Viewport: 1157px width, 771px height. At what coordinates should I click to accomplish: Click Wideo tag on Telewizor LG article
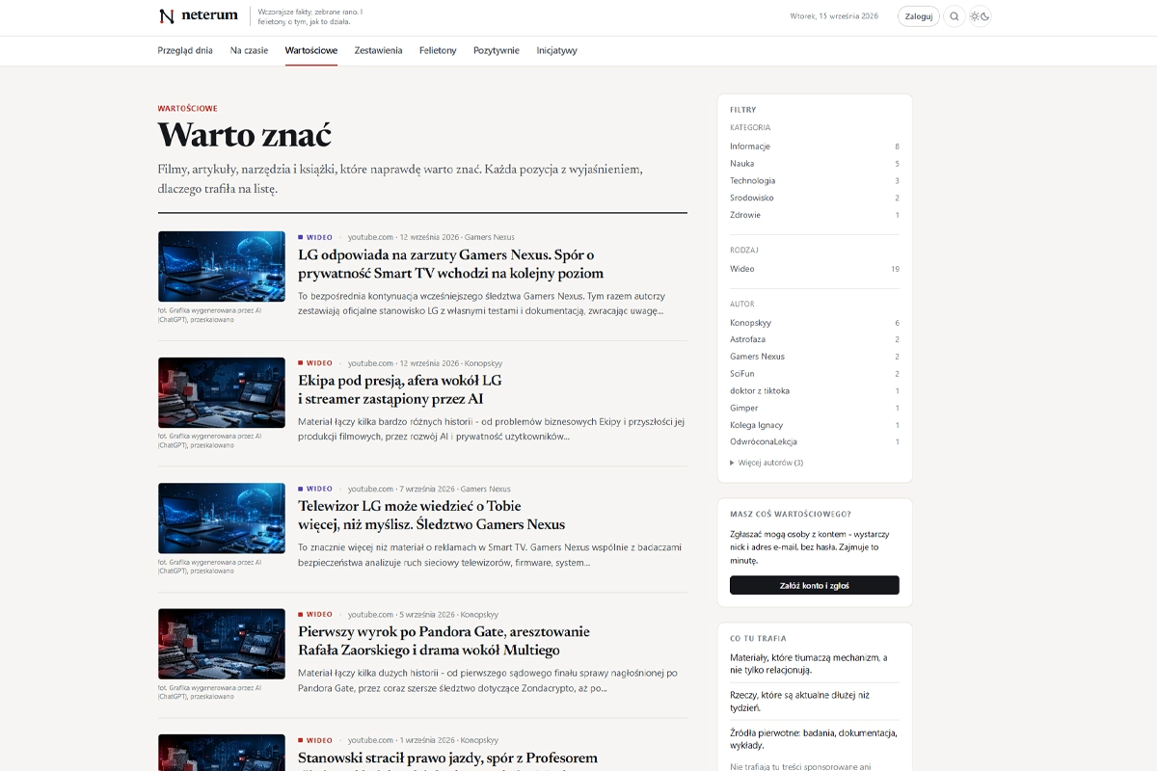click(x=315, y=489)
